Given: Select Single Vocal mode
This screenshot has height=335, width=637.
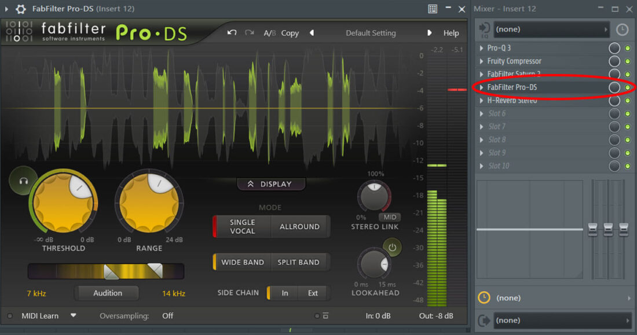Looking at the screenshot, I should pos(242,227).
